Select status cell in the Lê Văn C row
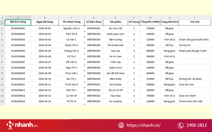The image size is (212, 132). [170, 39]
